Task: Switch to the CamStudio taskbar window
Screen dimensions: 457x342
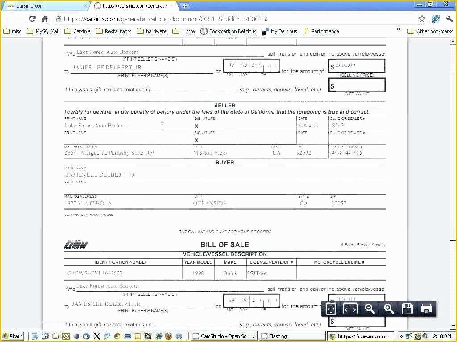Action: tap(224, 336)
